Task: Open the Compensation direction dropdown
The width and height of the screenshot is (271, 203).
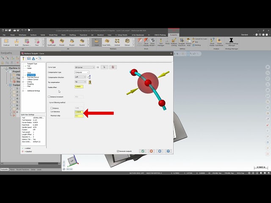Action: (80, 77)
